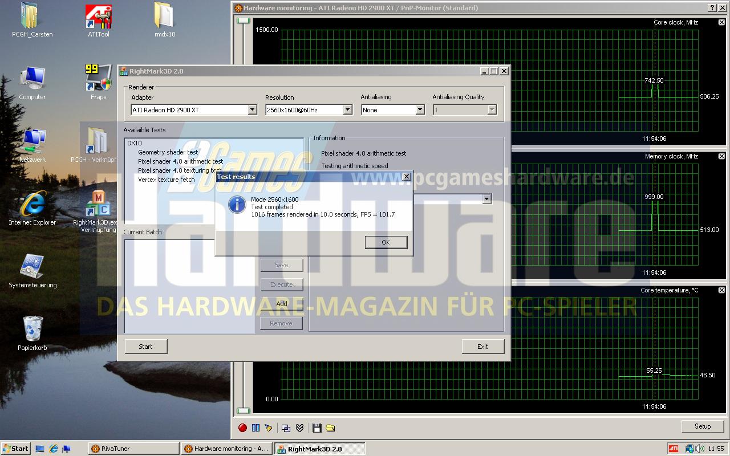Click RightMark3D 2.0 taskbar button
Screen dimensions: 730x456
coord(320,449)
